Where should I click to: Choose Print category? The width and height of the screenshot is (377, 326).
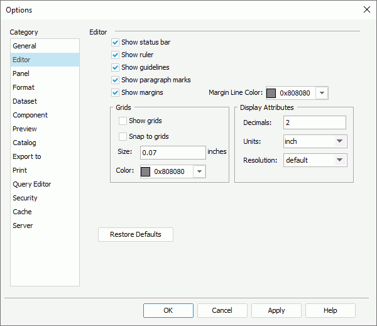tap(45, 170)
